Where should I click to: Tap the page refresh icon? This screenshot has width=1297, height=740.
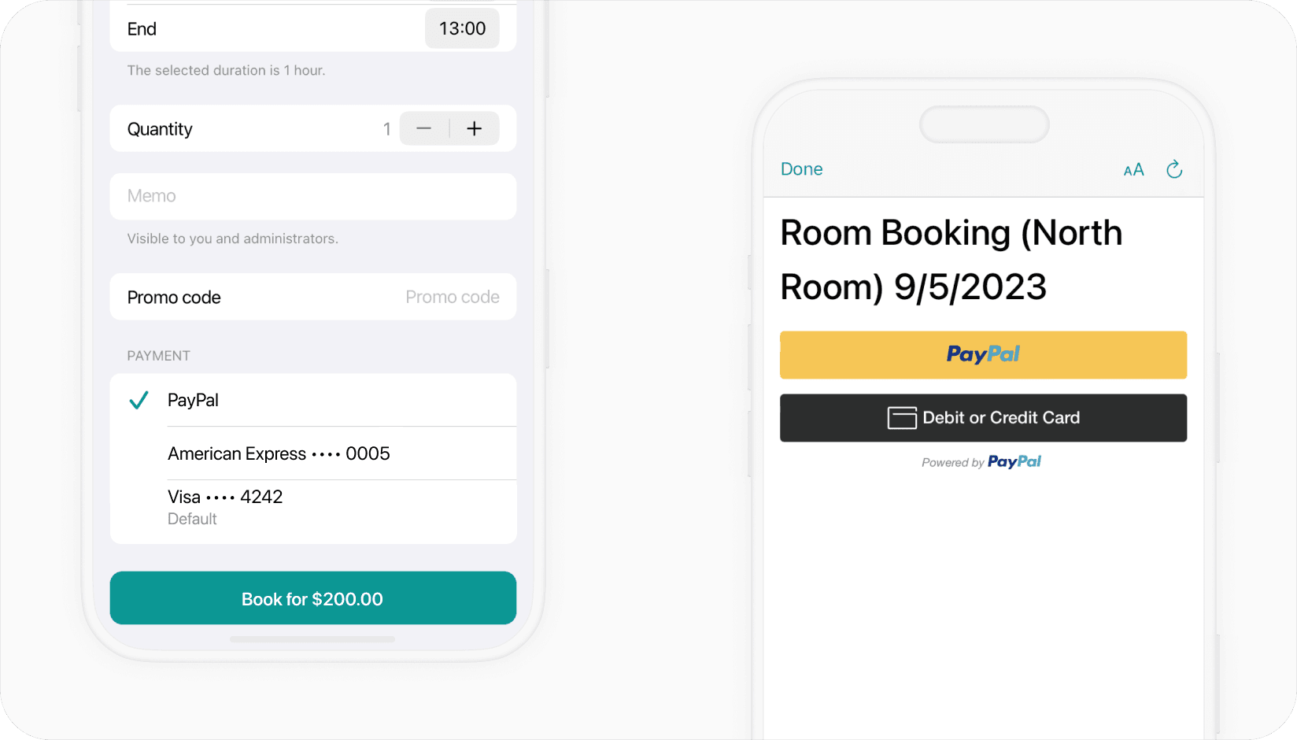point(1174,168)
